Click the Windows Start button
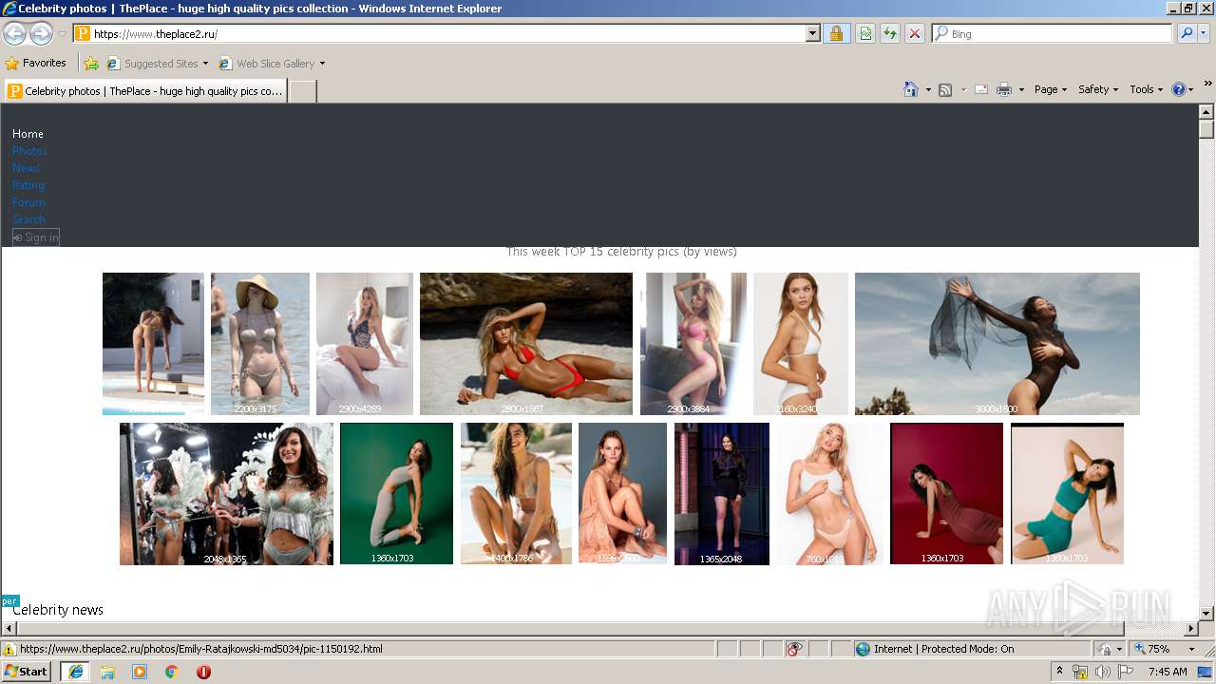 [x=26, y=671]
